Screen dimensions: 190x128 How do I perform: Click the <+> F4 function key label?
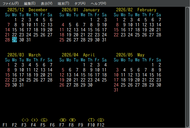[x=34, y=120]
